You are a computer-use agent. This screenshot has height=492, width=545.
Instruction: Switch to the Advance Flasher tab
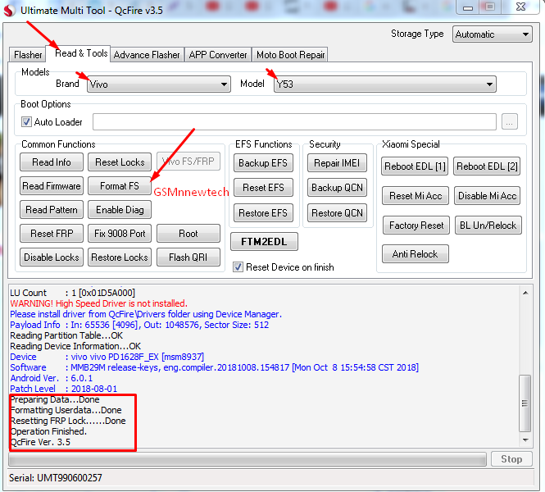[147, 55]
